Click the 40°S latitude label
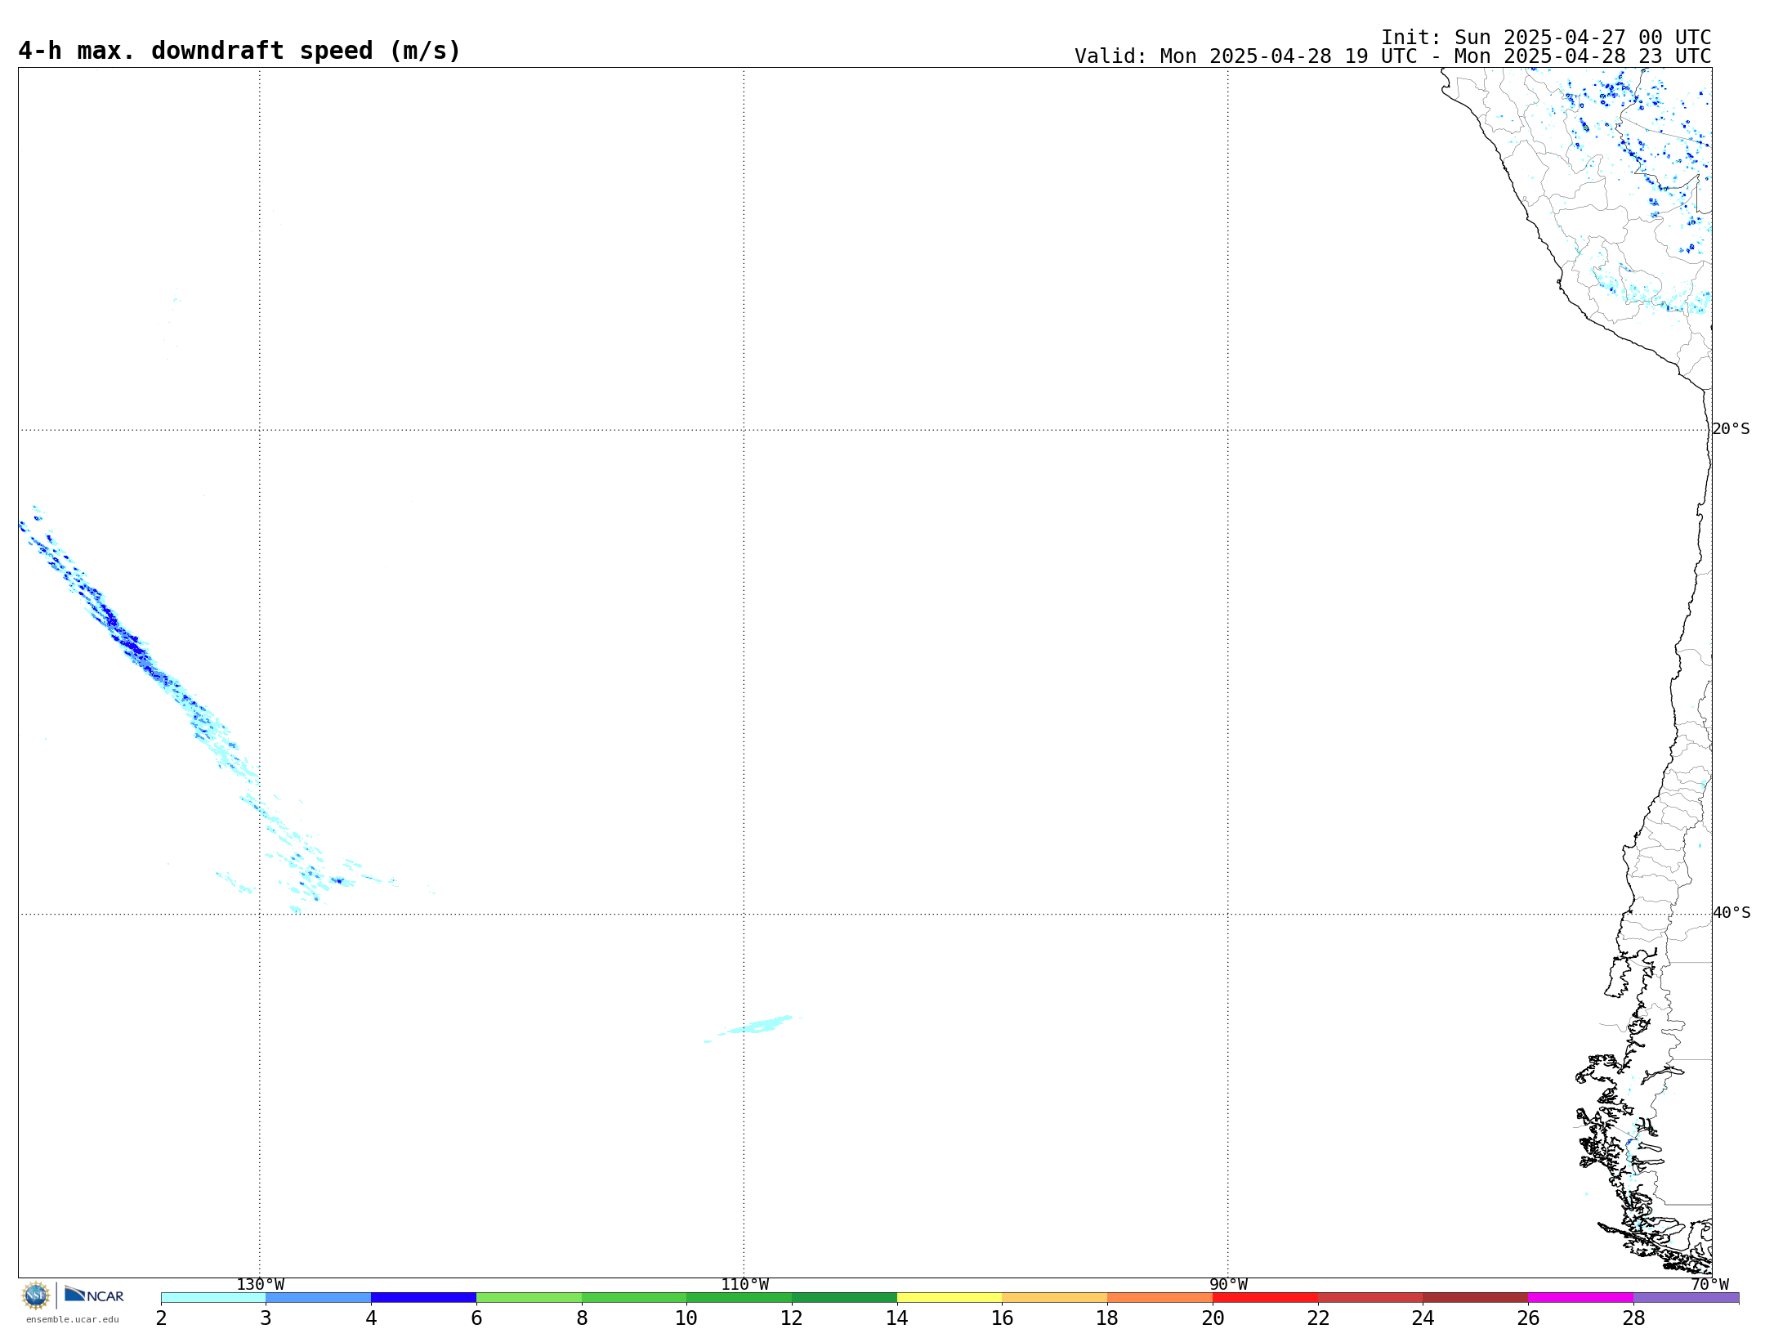 point(1731,913)
